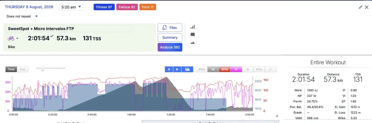
Task: Click the purple bike sport type icon
Action: [11, 38]
